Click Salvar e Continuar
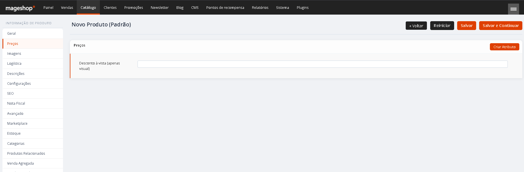Image resolution: width=524 pixels, height=172 pixels. [x=501, y=26]
